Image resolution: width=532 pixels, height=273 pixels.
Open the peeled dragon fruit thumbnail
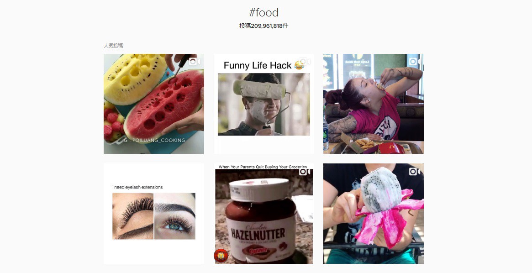click(374, 214)
